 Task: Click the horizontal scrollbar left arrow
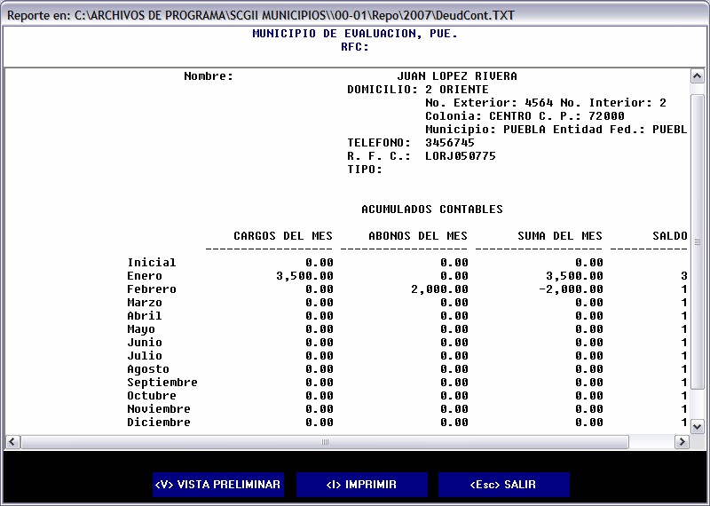pyautogui.click(x=12, y=442)
